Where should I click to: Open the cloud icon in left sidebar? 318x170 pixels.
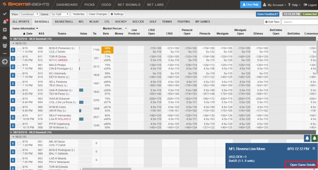(5, 38)
